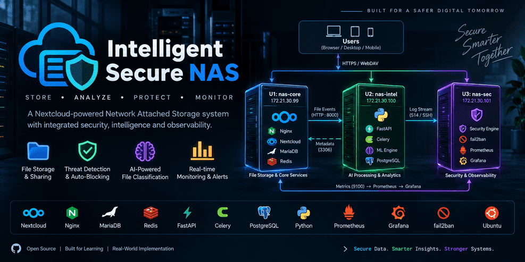Image resolution: width=525 pixels, height=262 pixels.
Task: Click the mobile phone icon in Users box
Action: [370, 32]
